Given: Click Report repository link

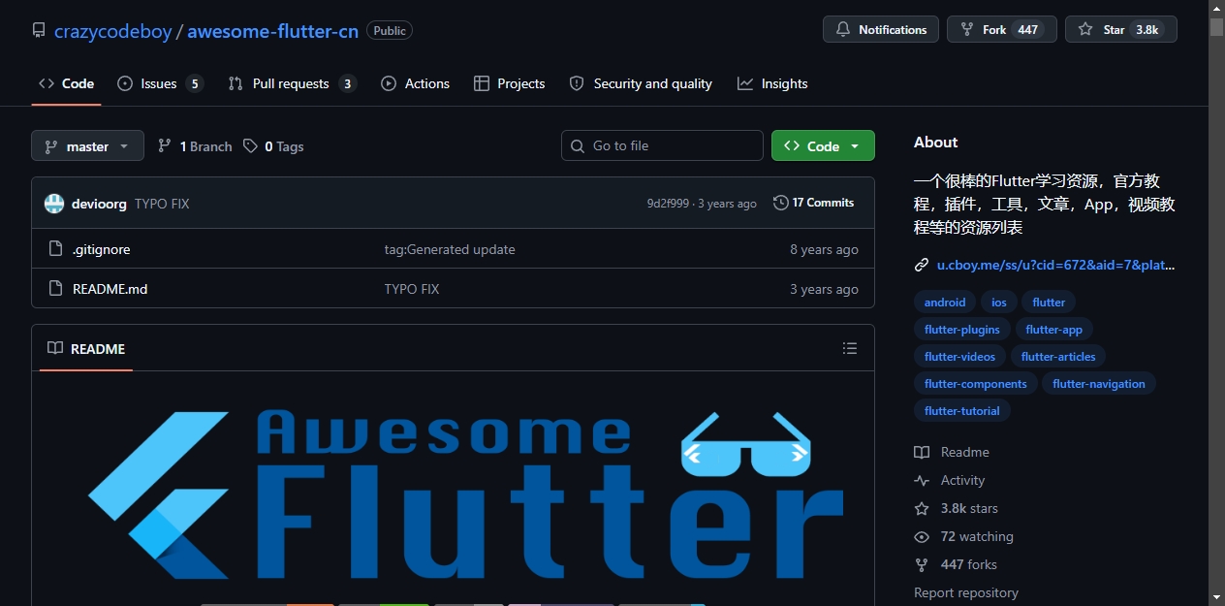Looking at the screenshot, I should point(966,592).
